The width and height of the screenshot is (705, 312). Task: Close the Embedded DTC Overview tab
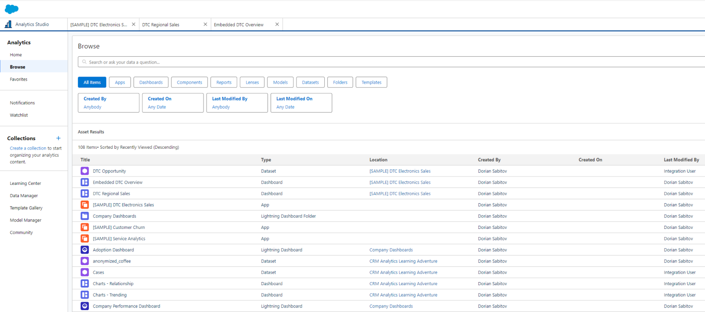tap(277, 25)
